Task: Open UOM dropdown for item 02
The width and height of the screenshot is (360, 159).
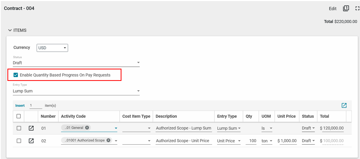Action: (x=267, y=141)
